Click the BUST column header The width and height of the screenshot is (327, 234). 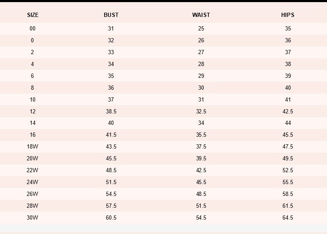(x=111, y=15)
